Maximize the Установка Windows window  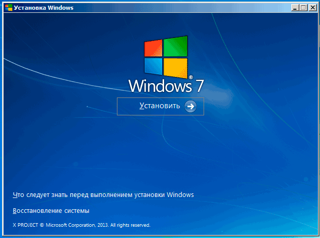[304, 8]
